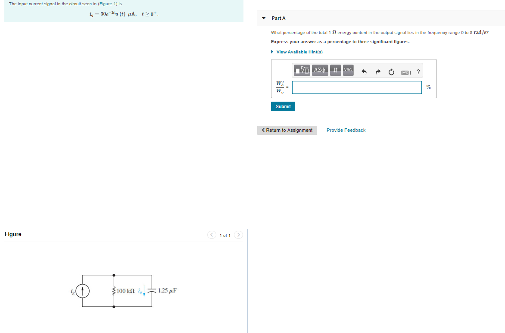Click the previous figure arrow
Image resolution: width=505 pixels, height=333 pixels.
(x=212, y=235)
